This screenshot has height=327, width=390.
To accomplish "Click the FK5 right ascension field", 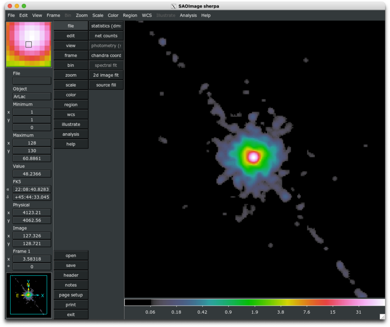I will pyautogui.click(x=32, y=189).
